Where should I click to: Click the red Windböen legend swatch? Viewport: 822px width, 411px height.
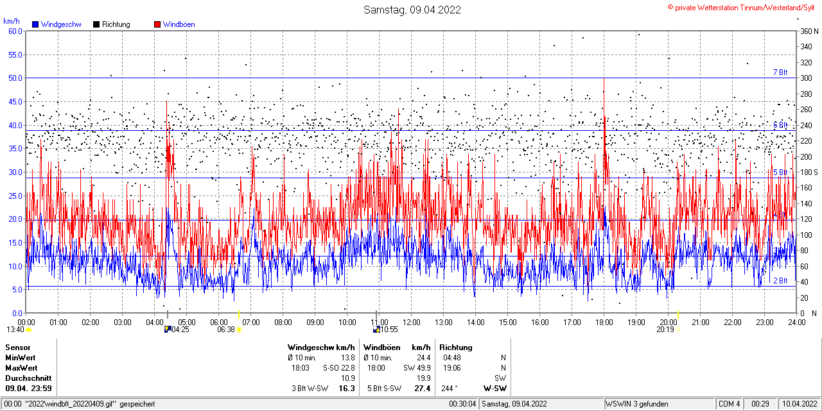tap(157, 24)
